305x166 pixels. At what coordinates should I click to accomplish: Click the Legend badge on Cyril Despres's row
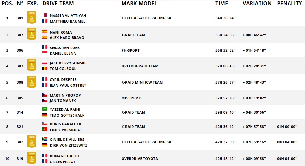32,82
